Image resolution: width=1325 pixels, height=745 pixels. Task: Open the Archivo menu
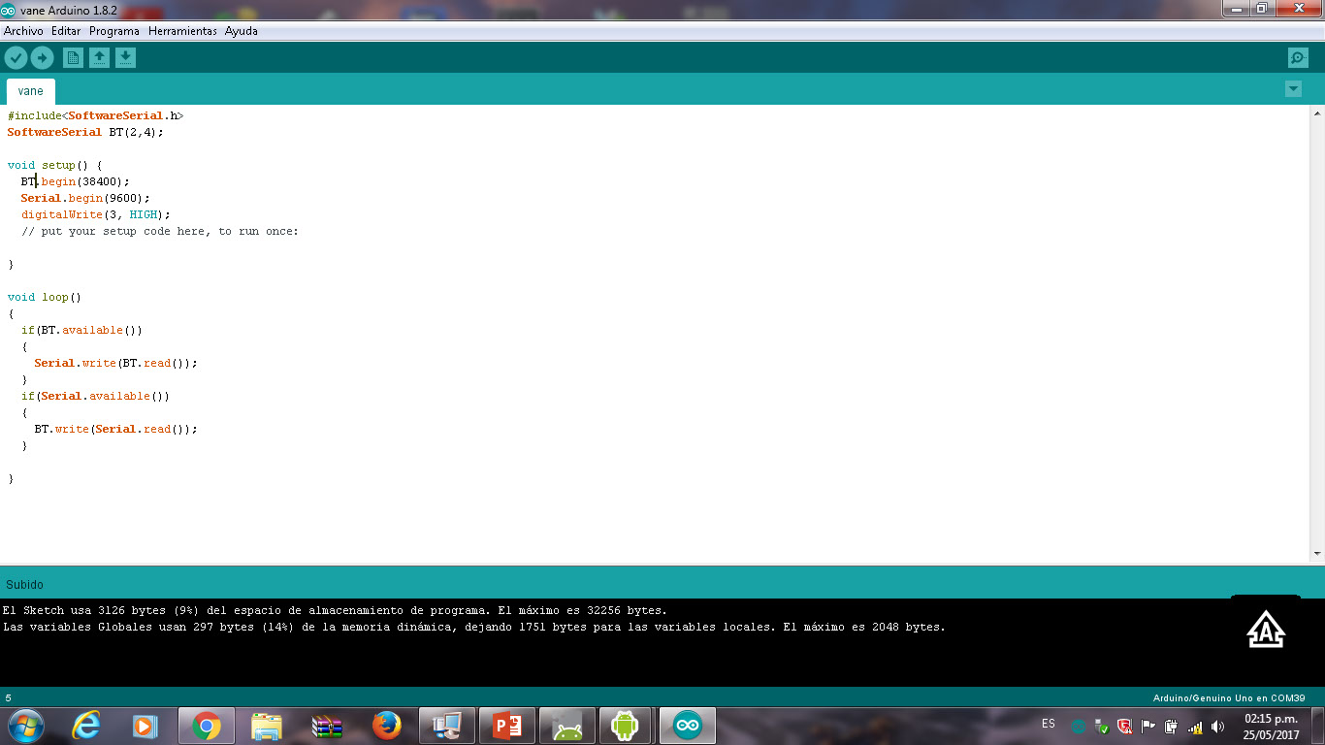tap(23, 31)
